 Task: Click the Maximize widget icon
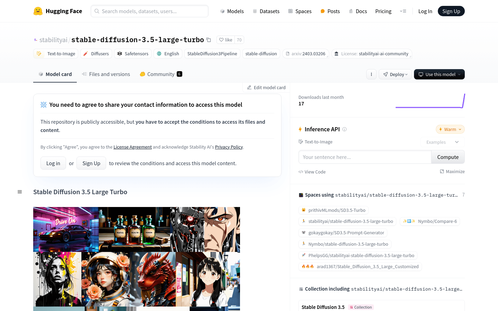(452, 171)
